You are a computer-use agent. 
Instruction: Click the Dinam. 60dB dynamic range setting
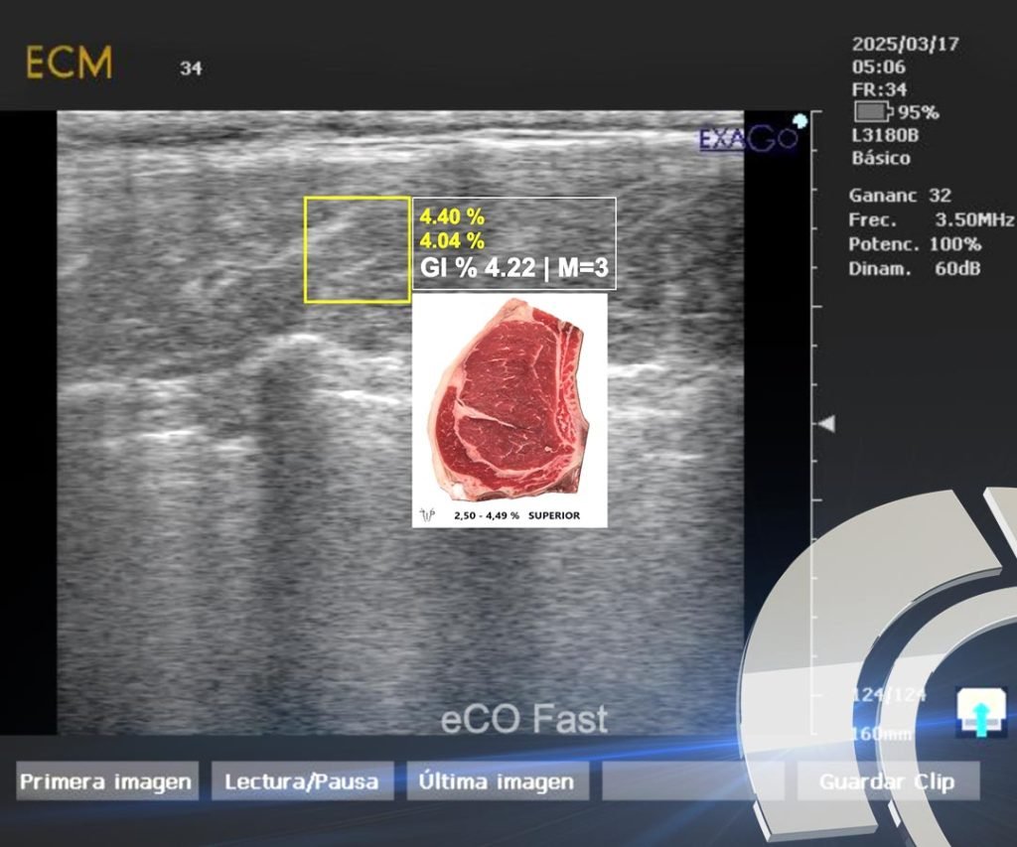tap(915, 268)
